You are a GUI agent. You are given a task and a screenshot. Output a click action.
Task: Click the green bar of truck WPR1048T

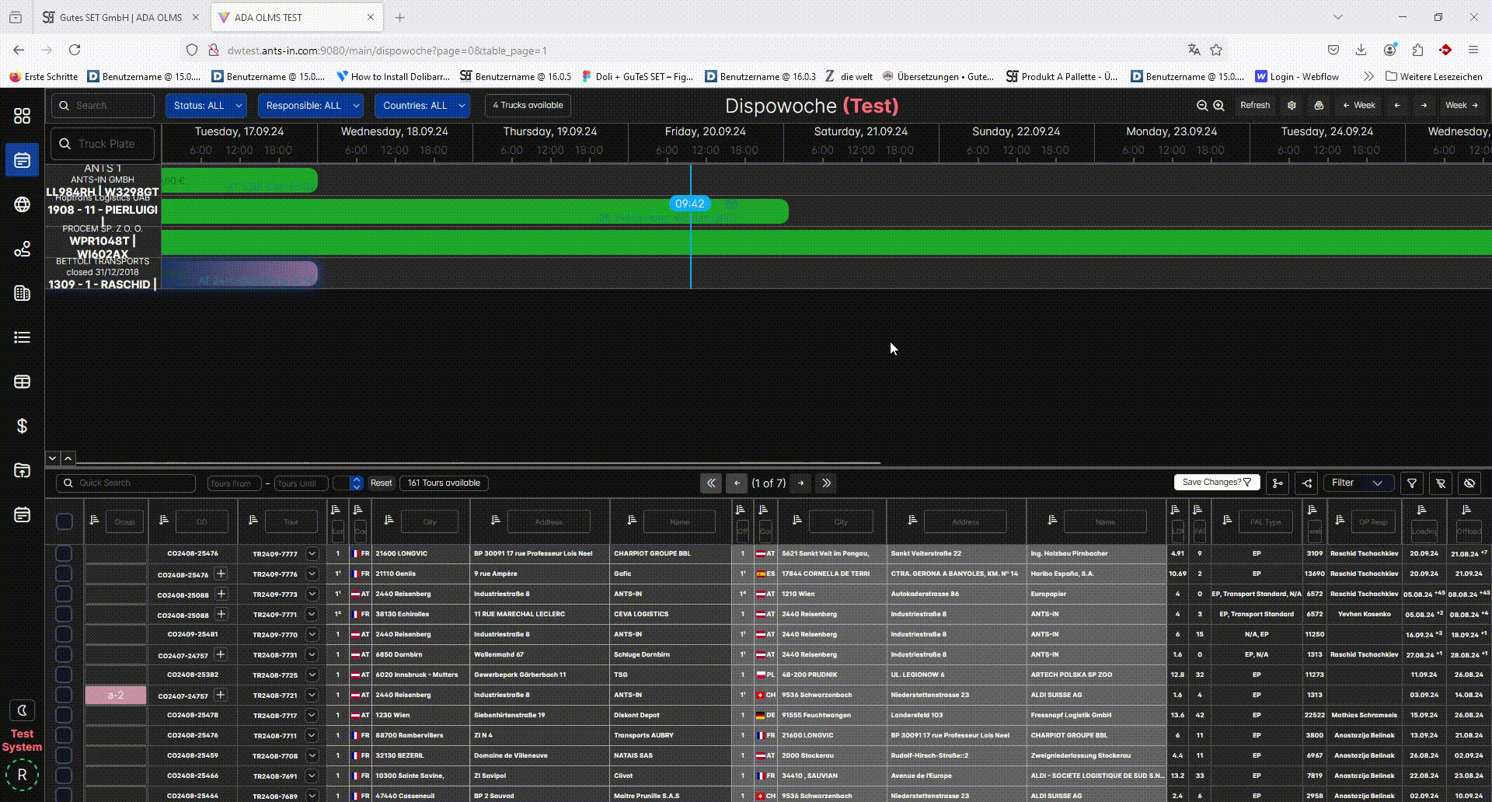click(826, 242)
